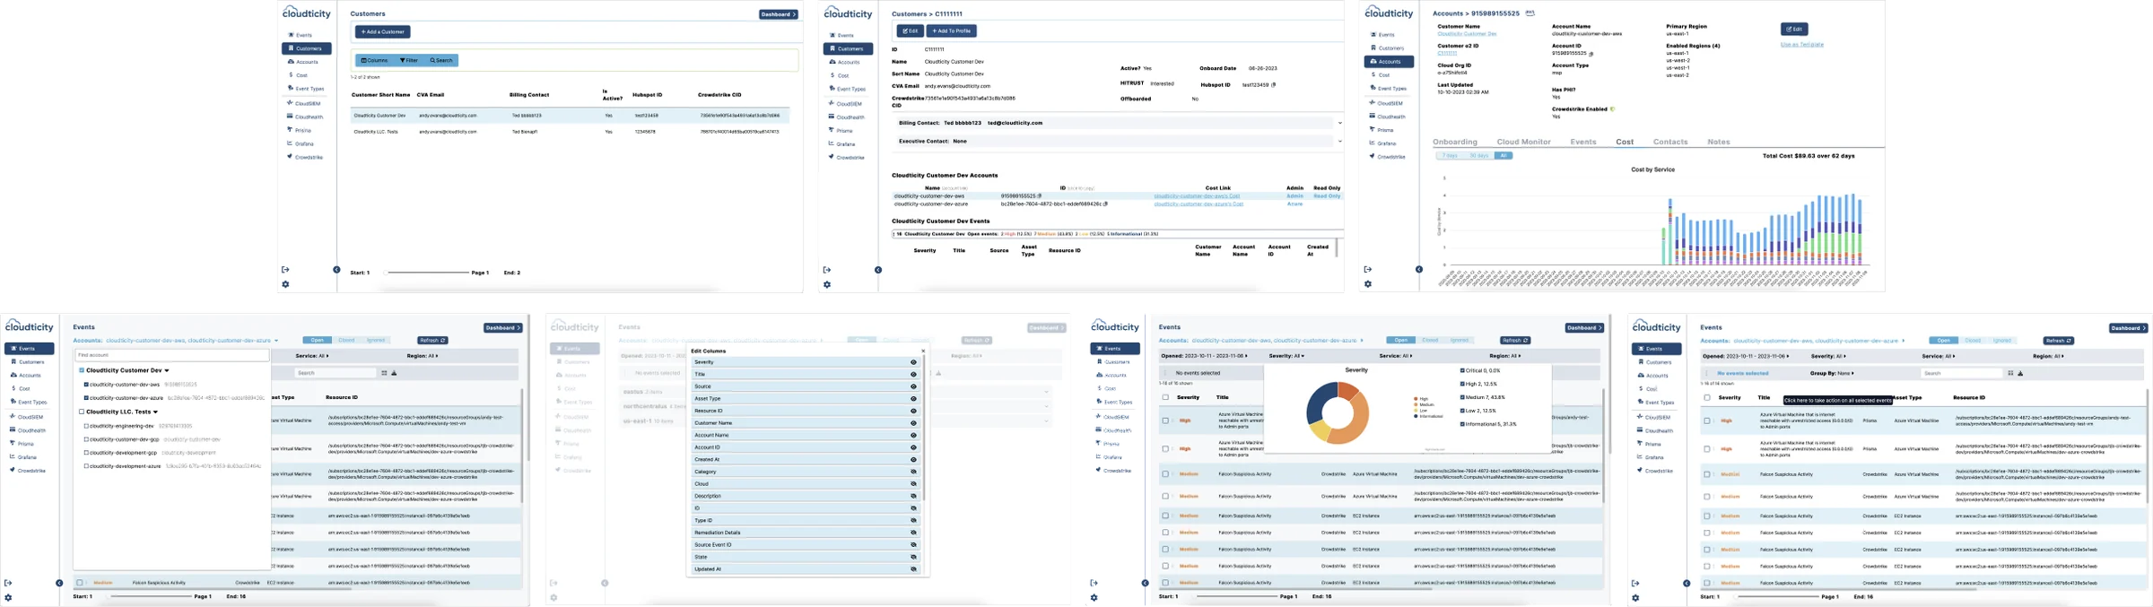2153x607 pixels.
Task: Expand Billing Contact row chevron
Action: (x=1340, y=123)
